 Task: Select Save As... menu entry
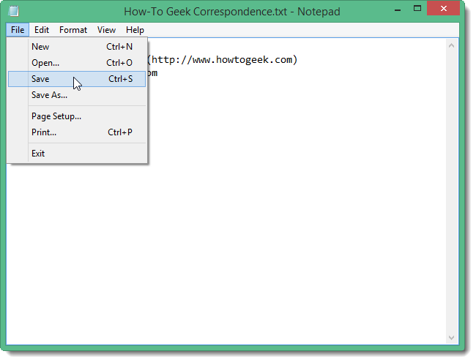pyautogui.click(x=77, y=95)
